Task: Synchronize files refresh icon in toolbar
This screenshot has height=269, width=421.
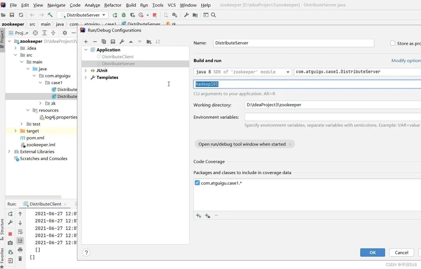Action: coord(21,15)
